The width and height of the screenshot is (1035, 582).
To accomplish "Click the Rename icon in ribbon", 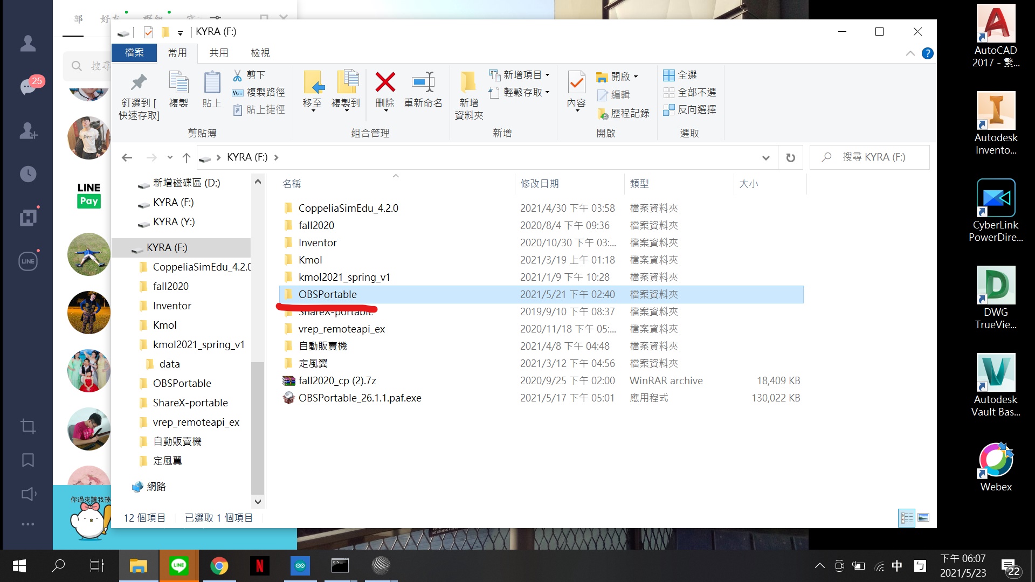I will click(423, 84).
